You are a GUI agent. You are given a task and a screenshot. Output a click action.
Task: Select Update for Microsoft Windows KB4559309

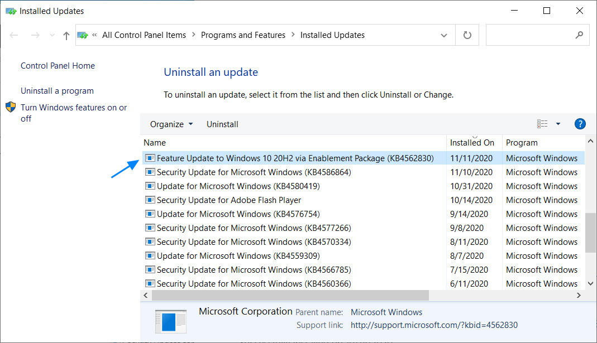coord(363,256)
